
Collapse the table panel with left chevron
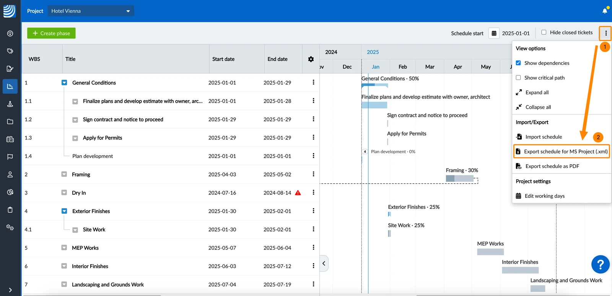324,264
